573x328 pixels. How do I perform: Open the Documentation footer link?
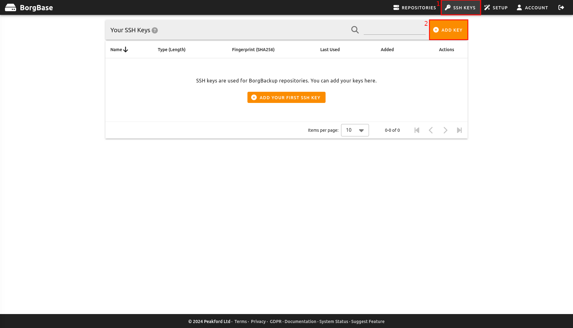tap(300, 321)
